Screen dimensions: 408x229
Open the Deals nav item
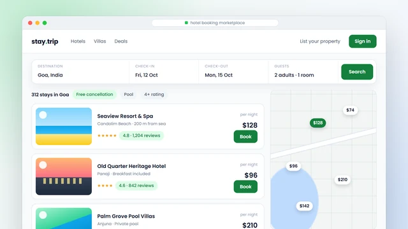click(x=121, y=41)
